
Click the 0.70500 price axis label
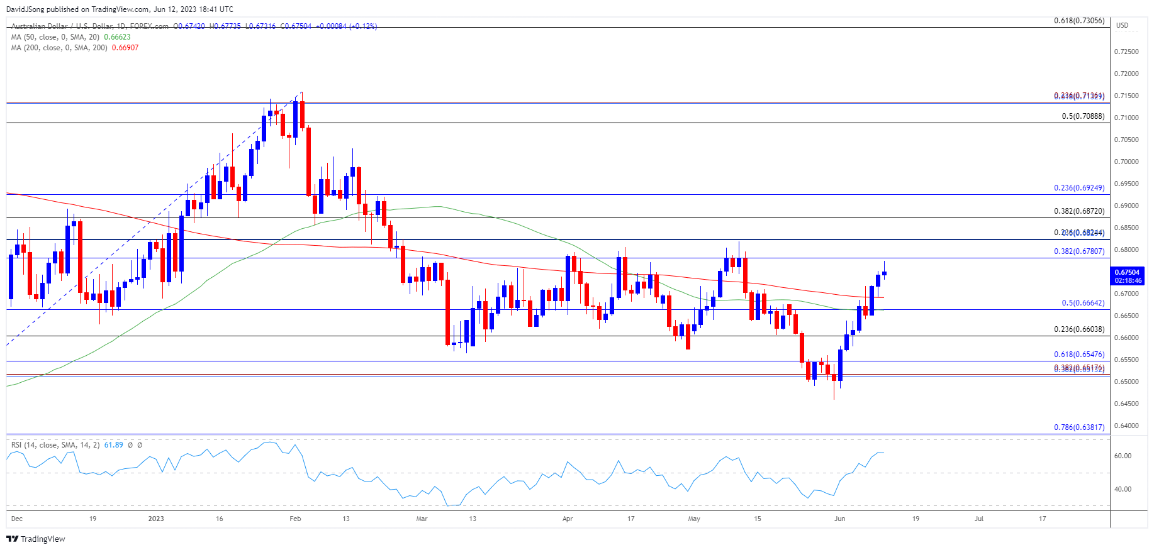click(x=1126, y=140)
